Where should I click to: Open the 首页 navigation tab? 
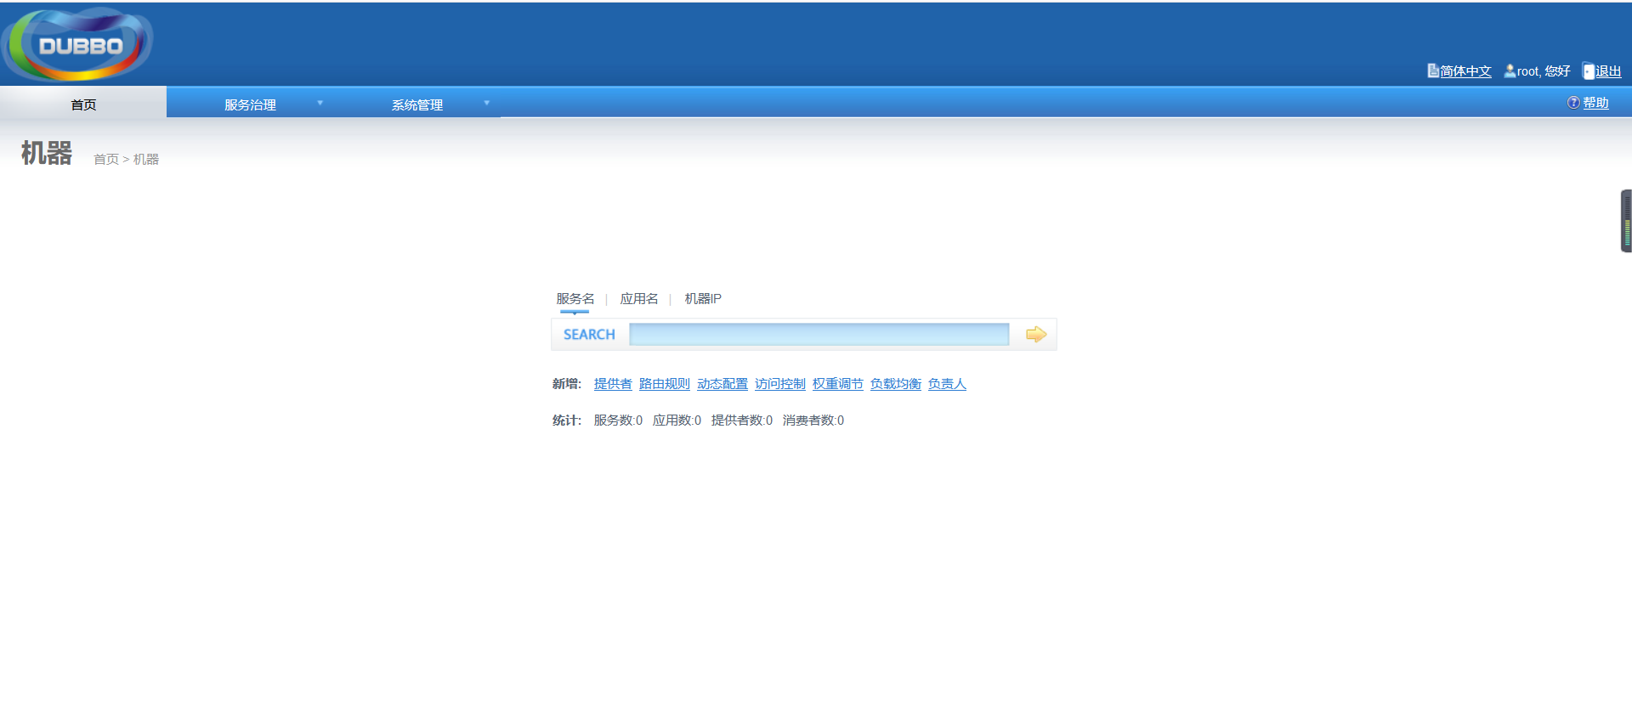83,104
